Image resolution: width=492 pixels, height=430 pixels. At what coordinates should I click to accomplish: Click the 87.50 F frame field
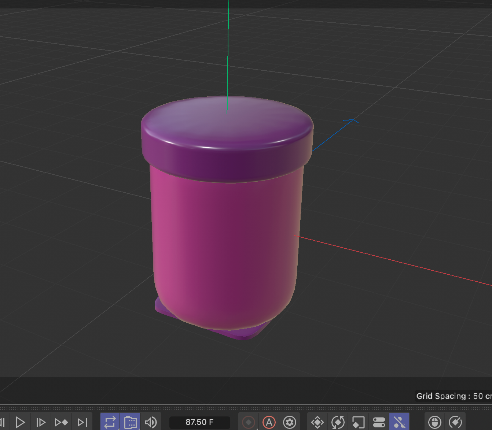[x=199, y=422]
